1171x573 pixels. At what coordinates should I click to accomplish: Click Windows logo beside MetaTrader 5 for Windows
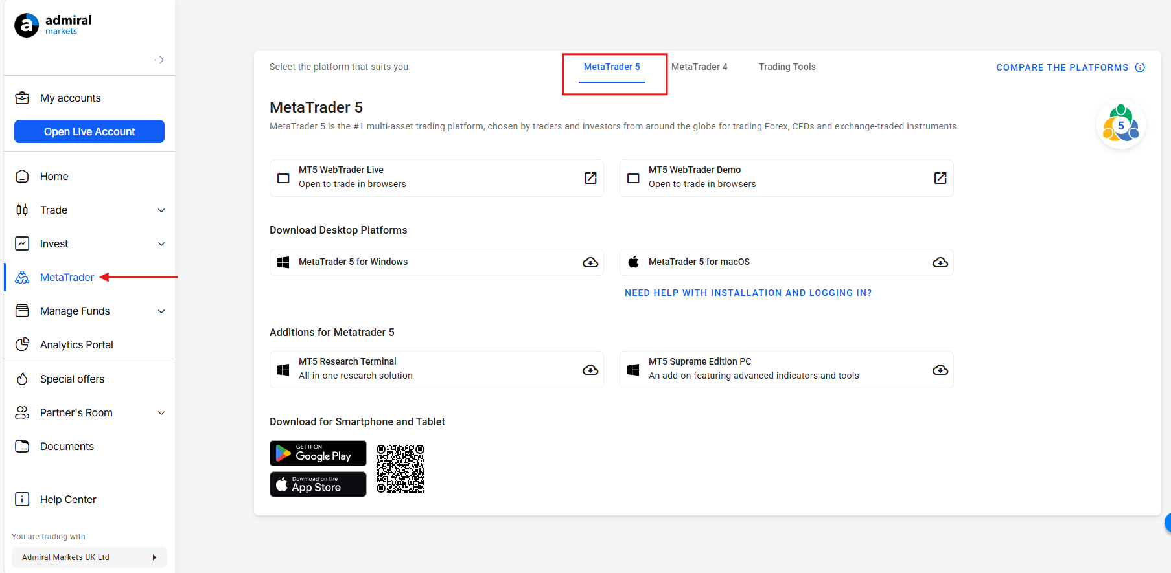283,262
